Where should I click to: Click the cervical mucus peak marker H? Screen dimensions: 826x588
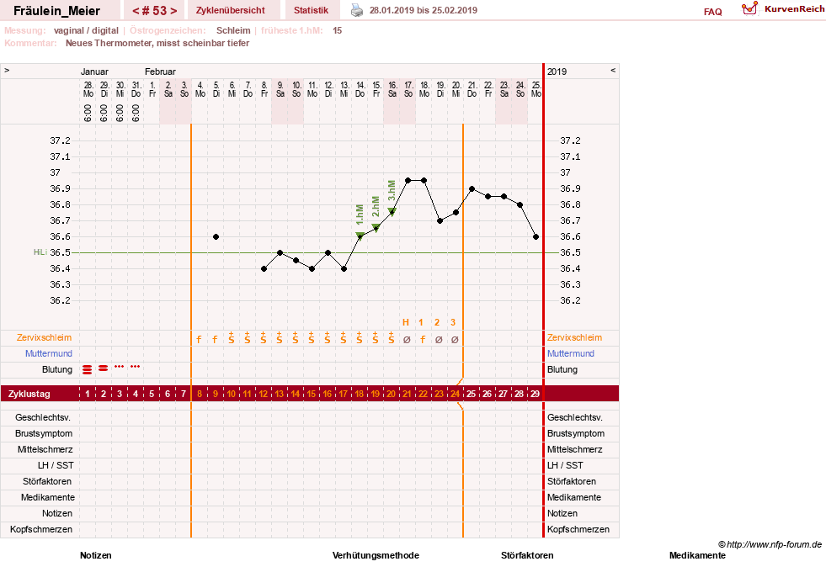tap(406, 322)
